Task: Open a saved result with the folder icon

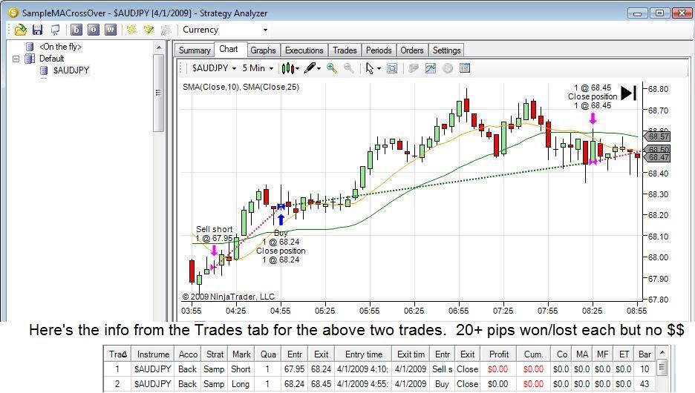Action: tap(20, 30)
